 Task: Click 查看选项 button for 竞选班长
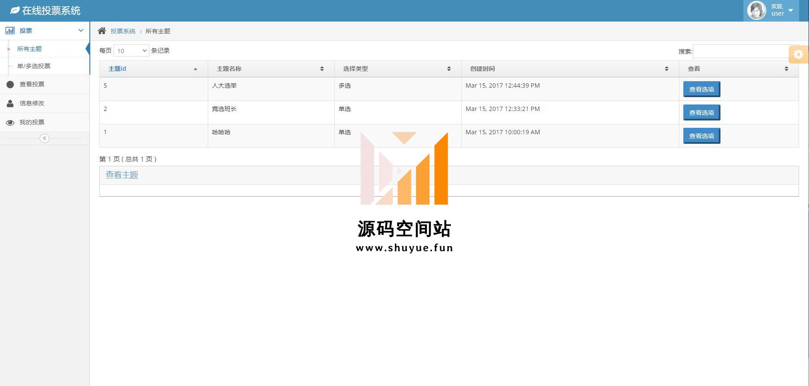(701, 113)
